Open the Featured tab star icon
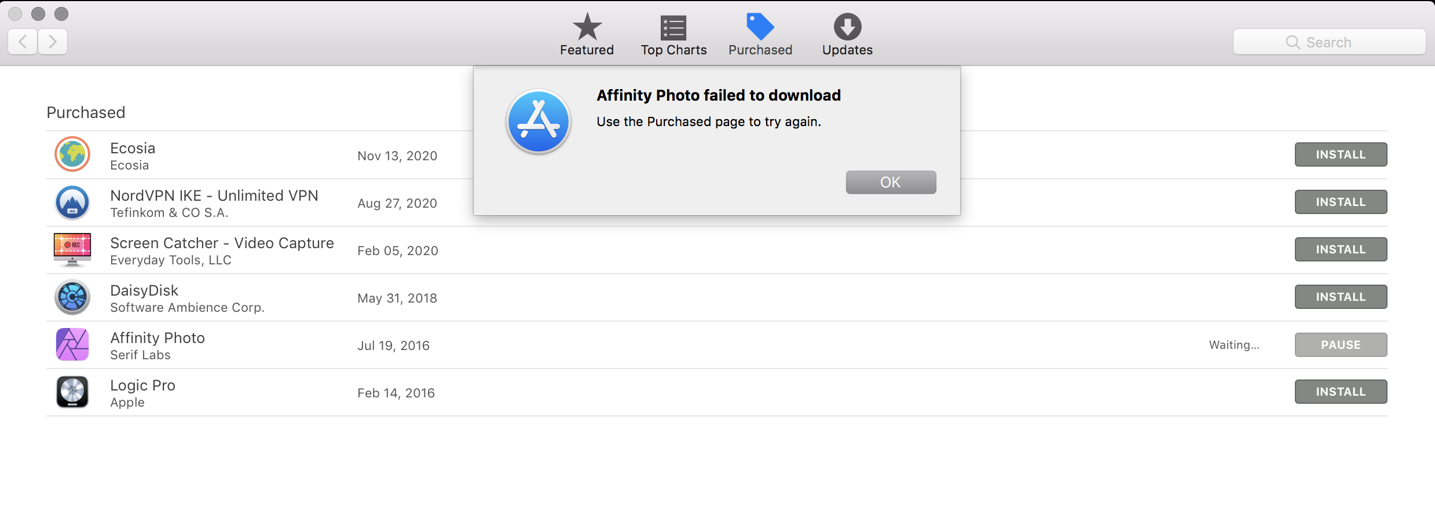The height and width of the screenshot is (516, 1435). click(587, 27)
